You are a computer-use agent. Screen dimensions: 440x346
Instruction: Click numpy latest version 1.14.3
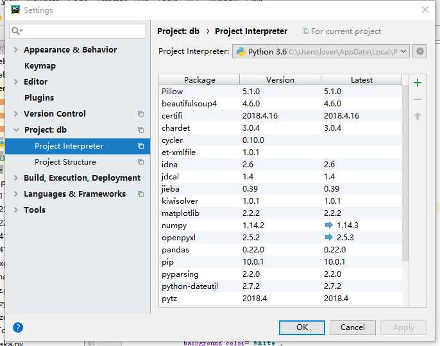pyautogui.click(x=348, y=225)
